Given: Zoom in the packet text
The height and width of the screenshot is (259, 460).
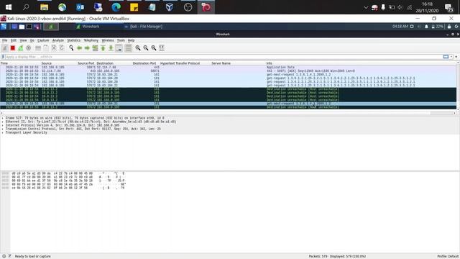Looking at the screenshot, I should [x=138, y=48].
